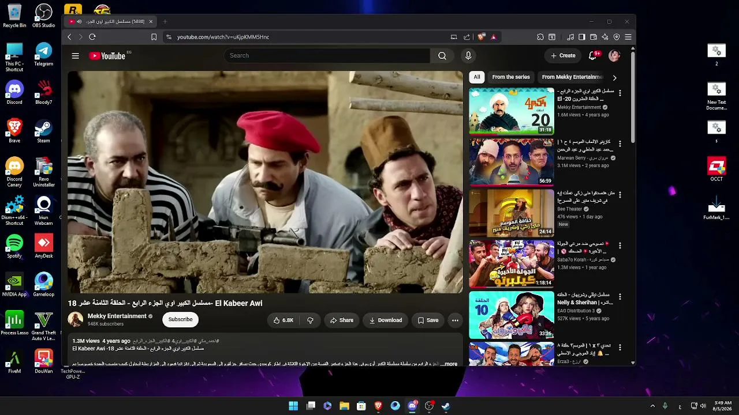The height and width of the screenshot is (415, 739).
Task: Open the Windows Start menu
Action: click(293, 406)
